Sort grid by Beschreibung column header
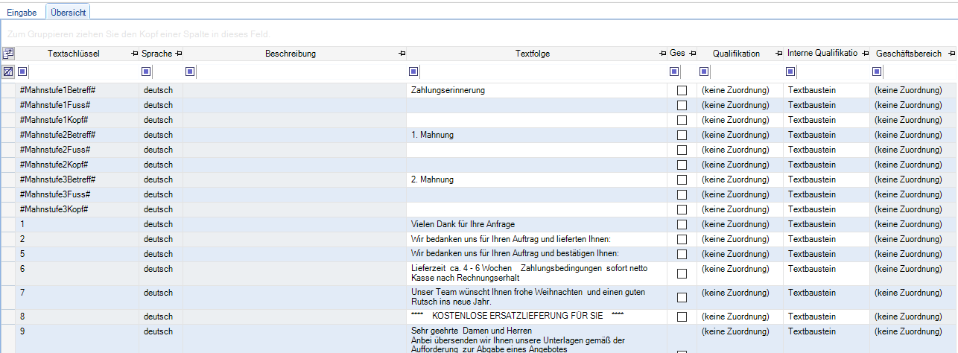Image resolution: width=958 pixels, height=353 pixels. coord(291,54)
